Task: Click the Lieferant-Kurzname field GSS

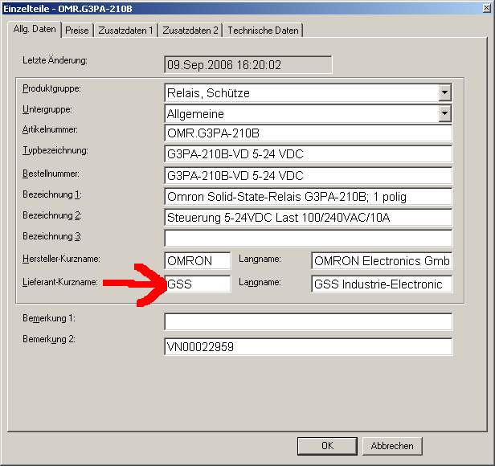Action: coord(198,284)
